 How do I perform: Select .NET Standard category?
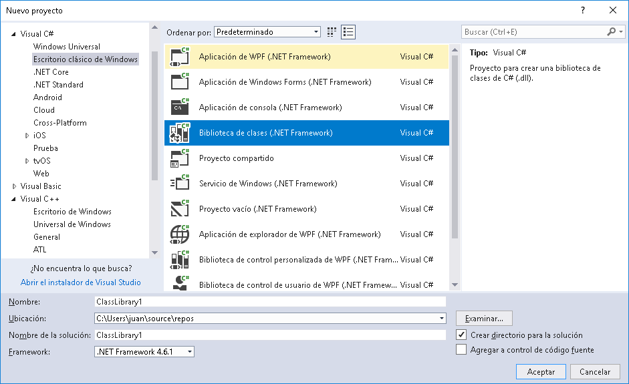click(59, 85)
